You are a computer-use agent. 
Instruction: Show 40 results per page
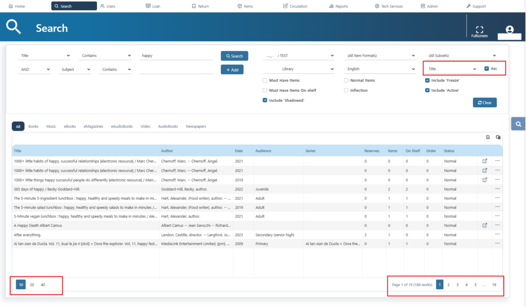tap(43, 284)
